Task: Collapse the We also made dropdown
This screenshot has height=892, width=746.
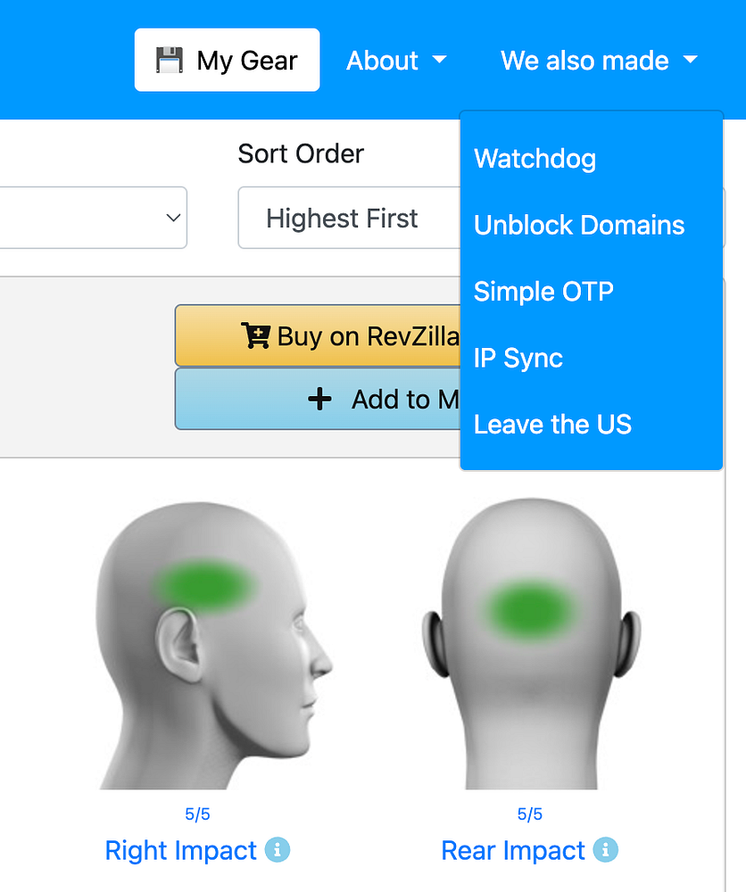Action: (599, 61)
